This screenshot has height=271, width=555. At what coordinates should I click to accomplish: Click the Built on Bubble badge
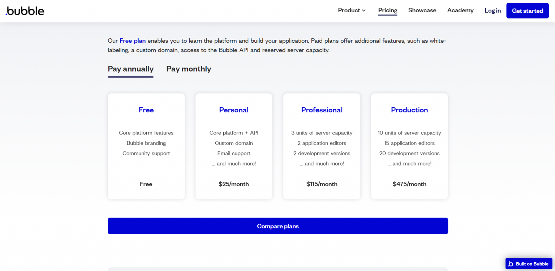click(x=529, y=264)
